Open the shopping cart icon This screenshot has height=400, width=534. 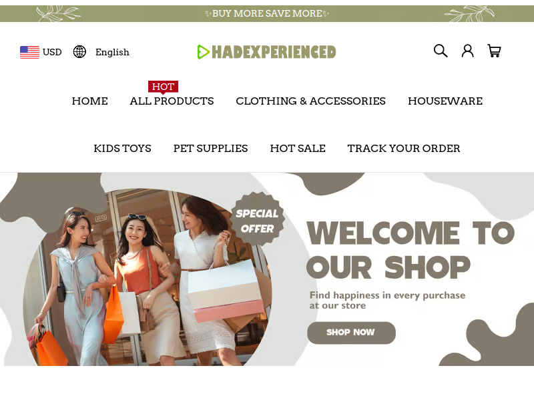[494, 51]
